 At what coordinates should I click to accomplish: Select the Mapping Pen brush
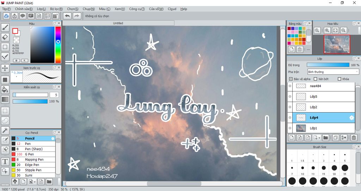pos(33,159)
